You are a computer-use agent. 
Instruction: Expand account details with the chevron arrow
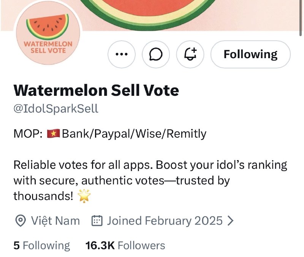(230, 221)
